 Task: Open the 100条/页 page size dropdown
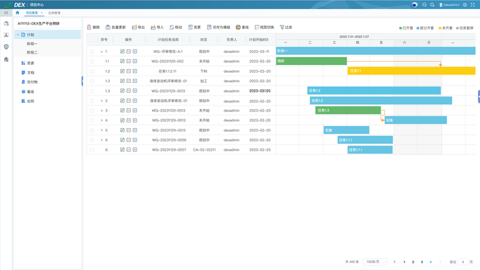[x=375, y=262]
